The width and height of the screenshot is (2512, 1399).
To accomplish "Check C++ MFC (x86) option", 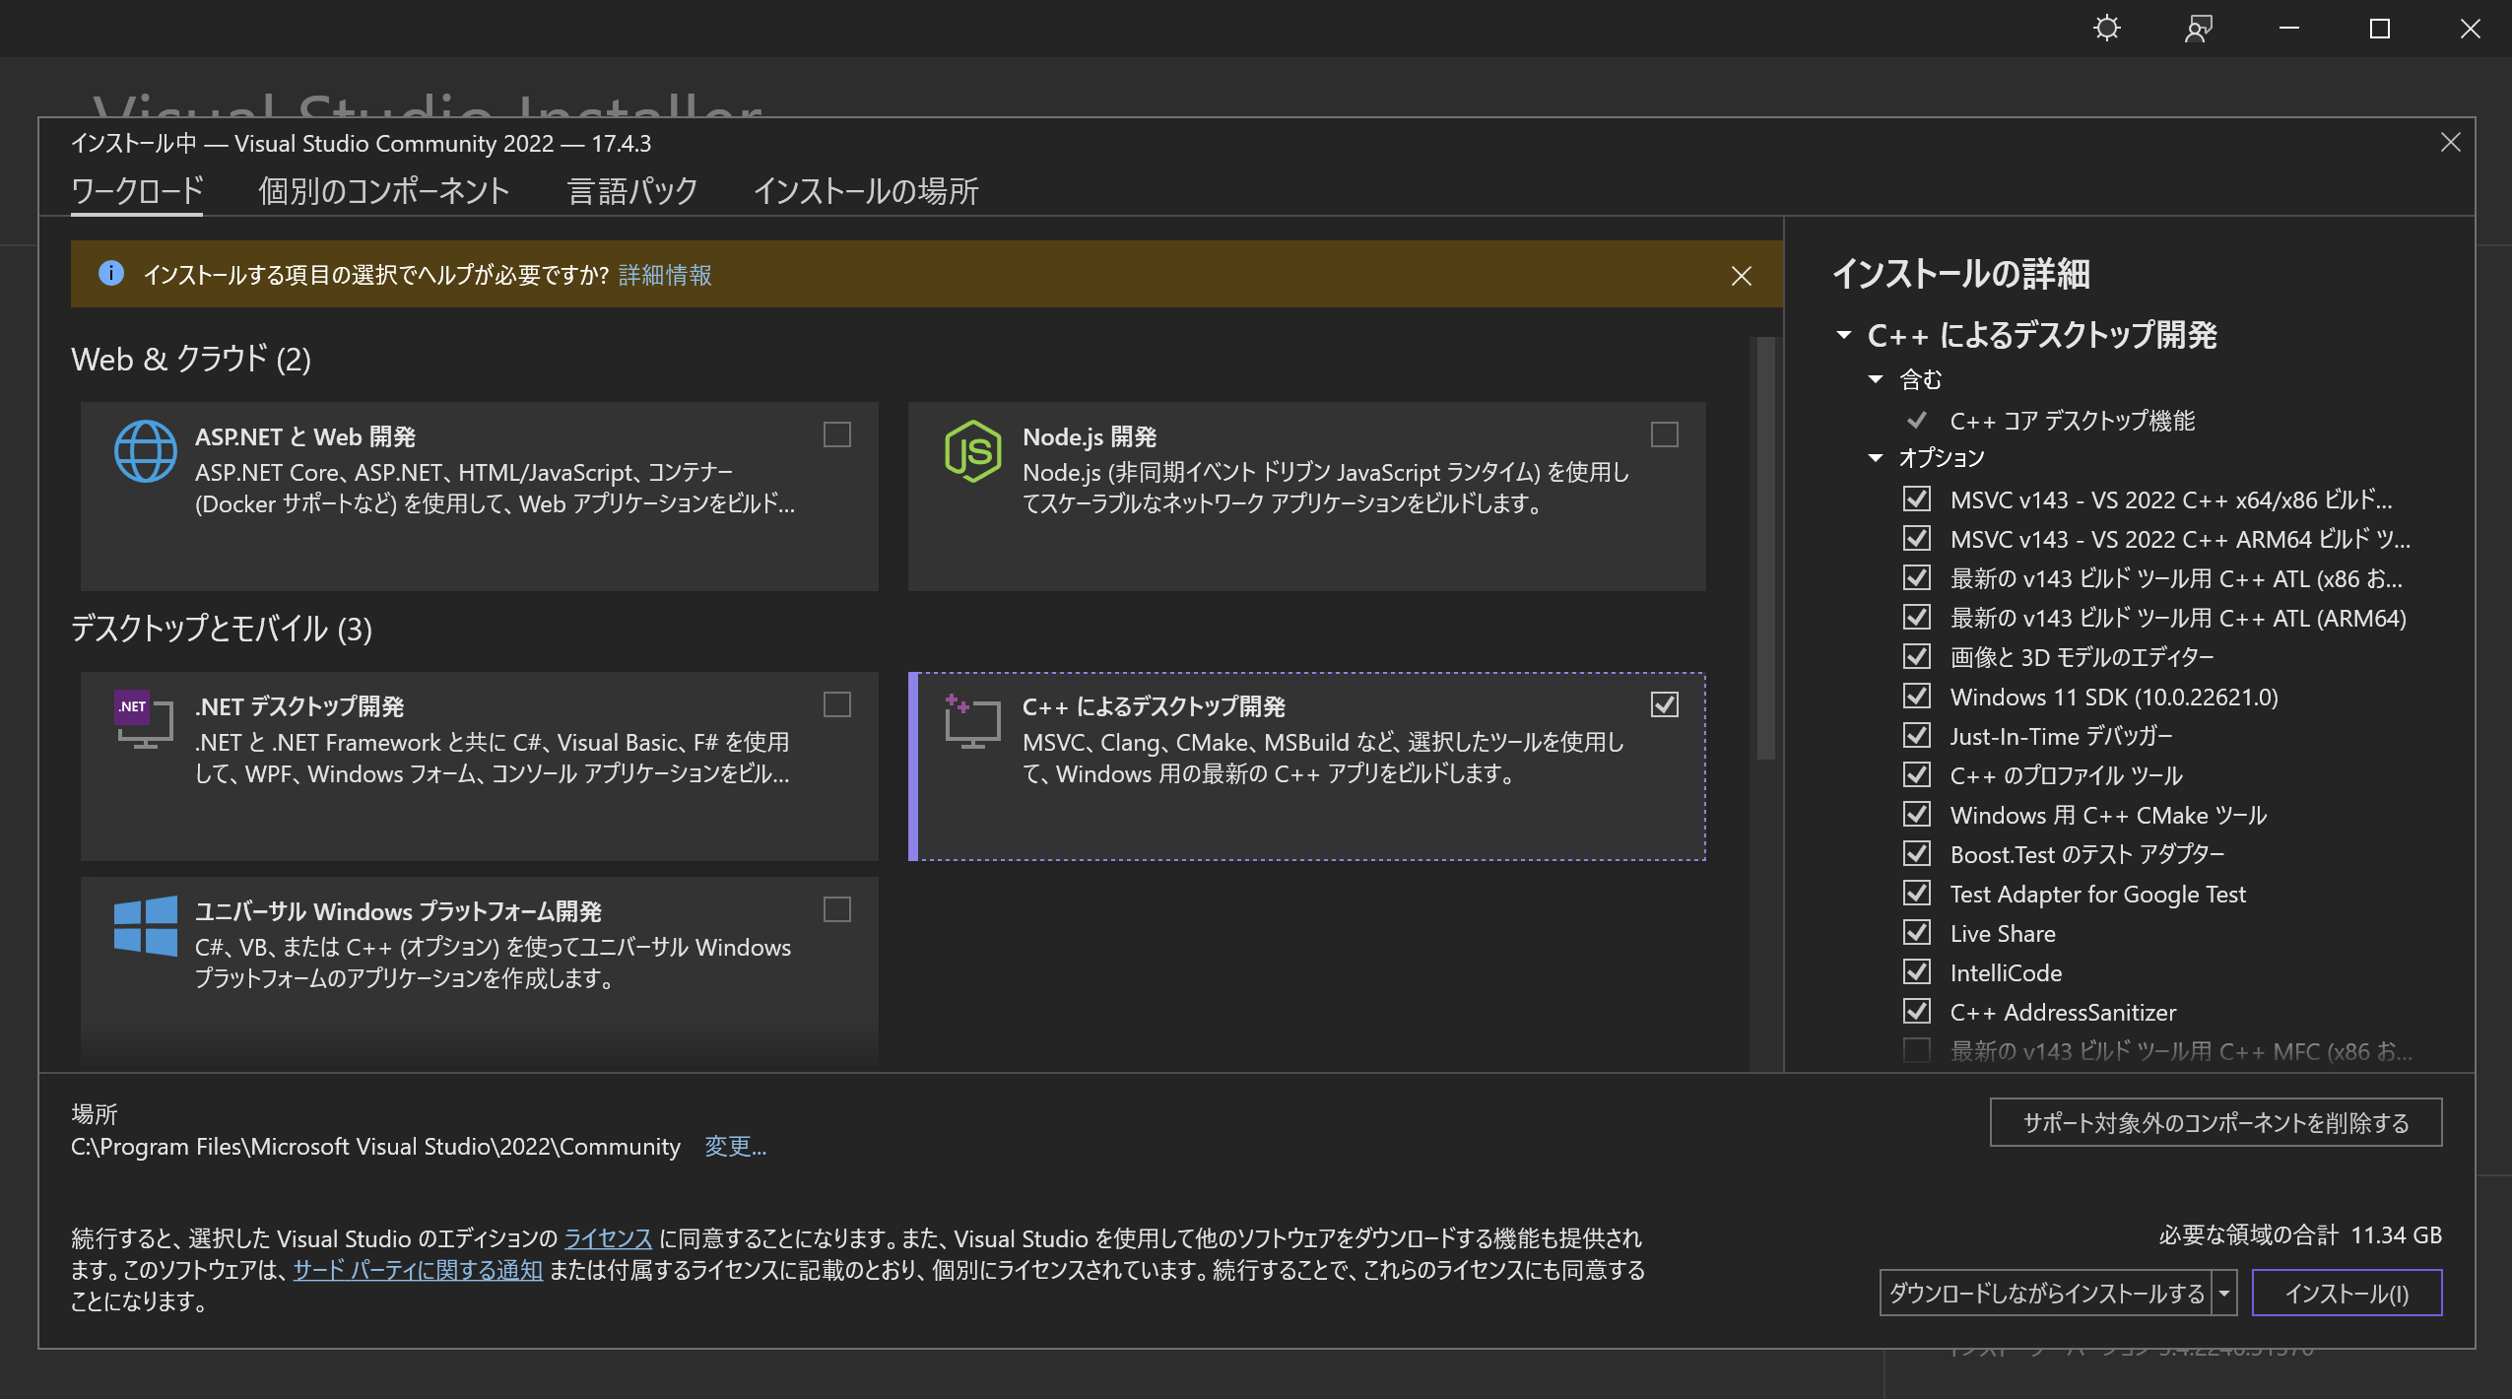I will click(x=1916, y=1050).
